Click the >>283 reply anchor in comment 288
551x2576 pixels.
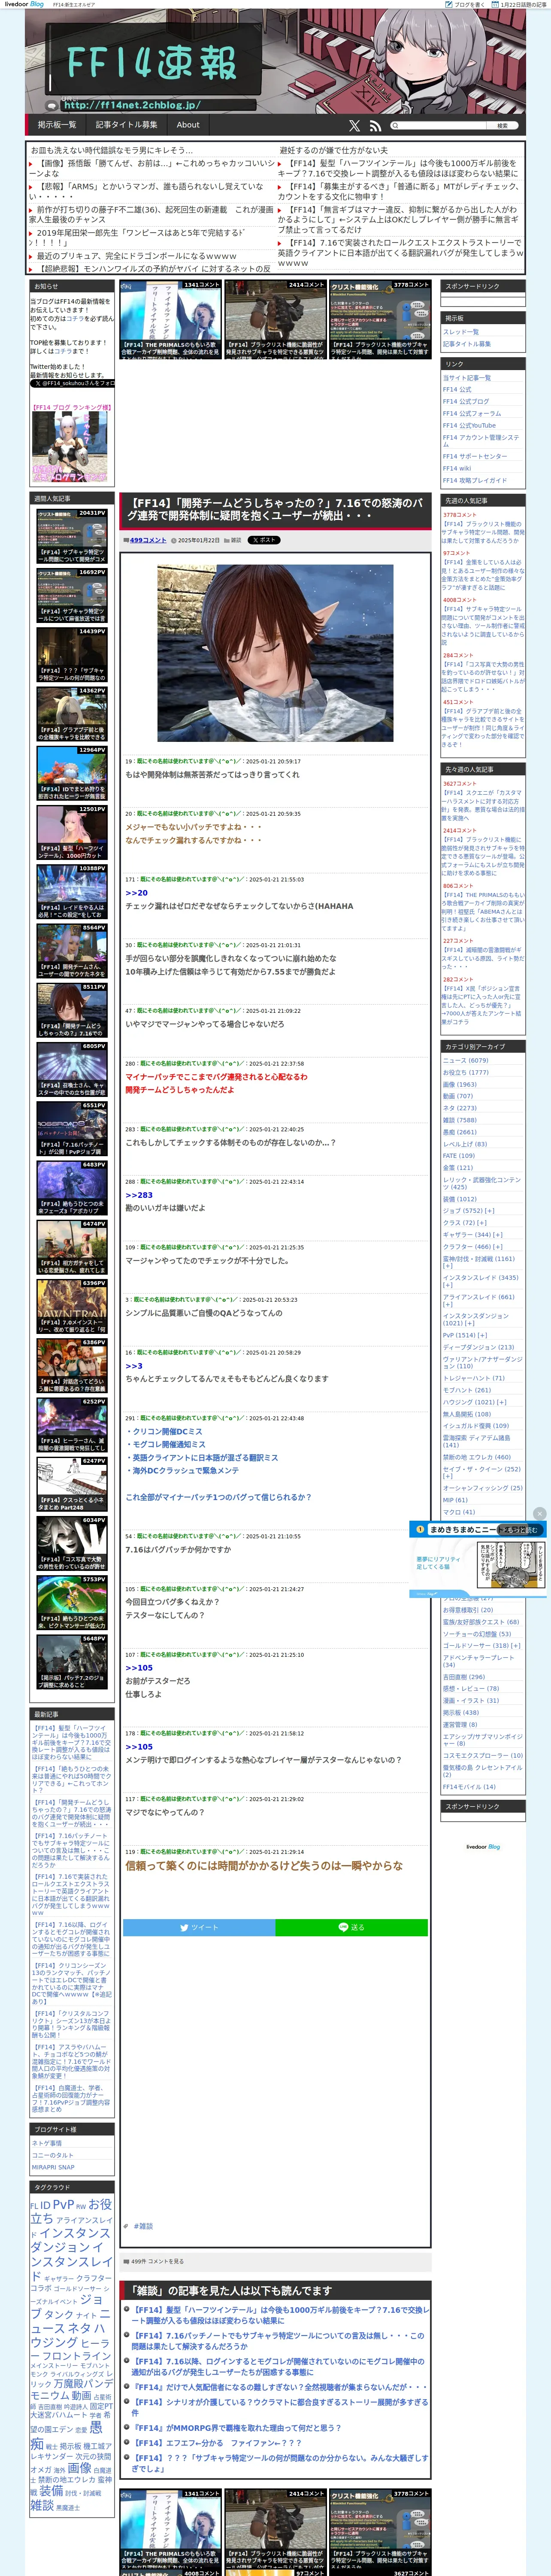139,1195
